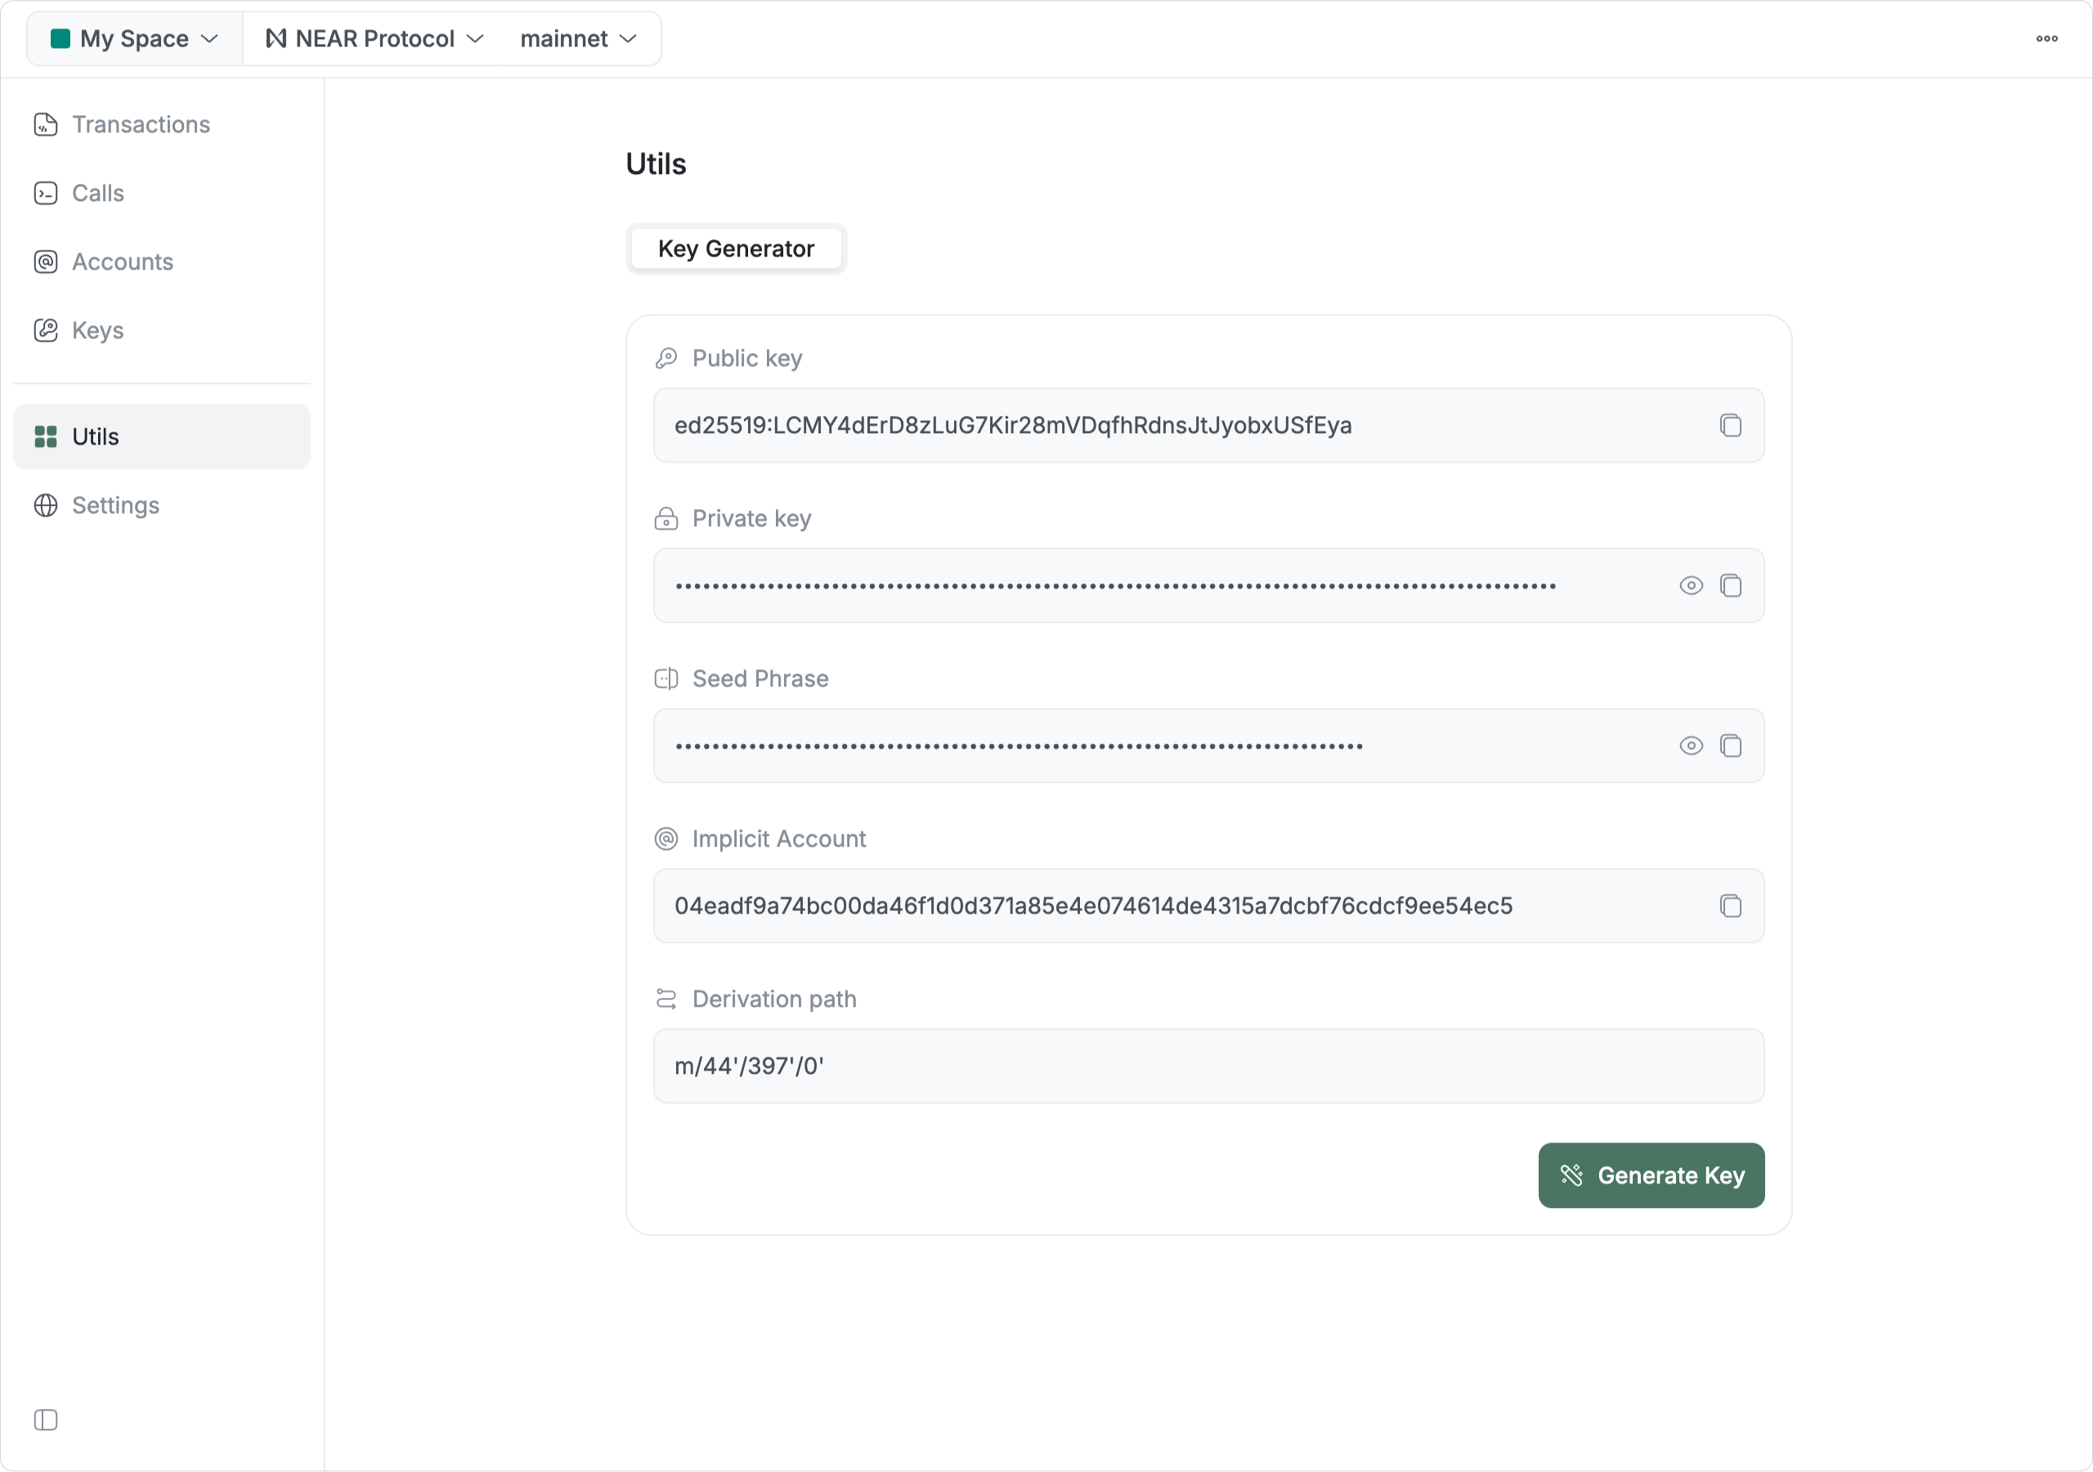Screen dimensions: 2093x1472
Task: Open the three-dot more options menu
Action: click(x=2046, y=38)
